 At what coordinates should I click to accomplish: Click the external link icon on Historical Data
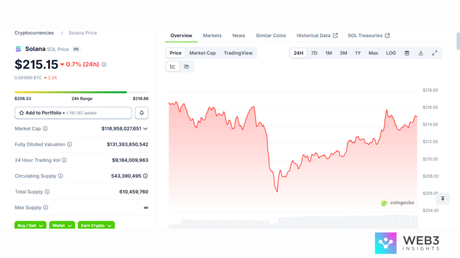[335, 35]
